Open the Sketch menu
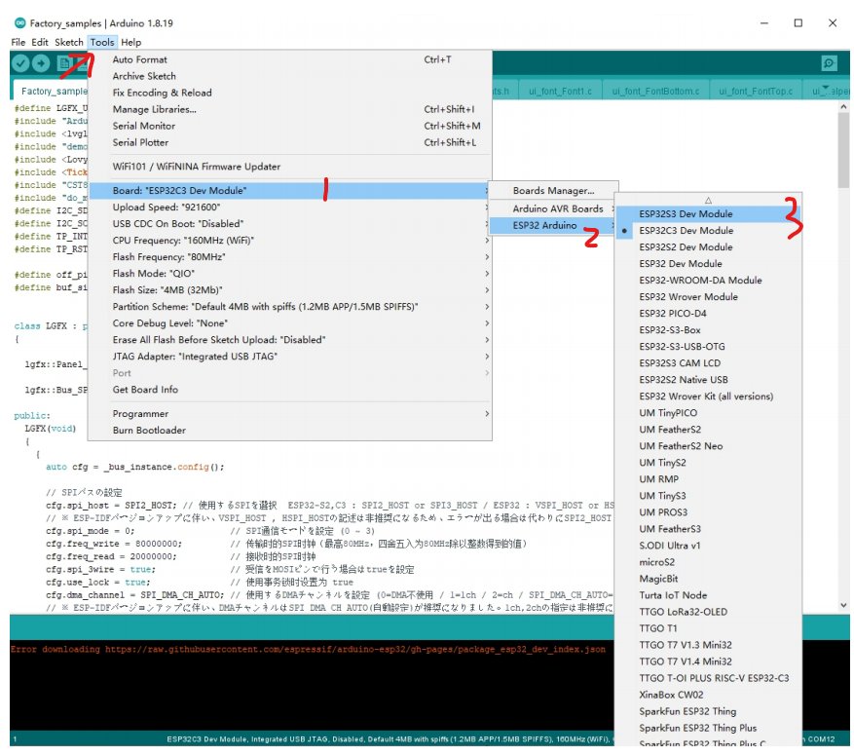 [68, 42]
